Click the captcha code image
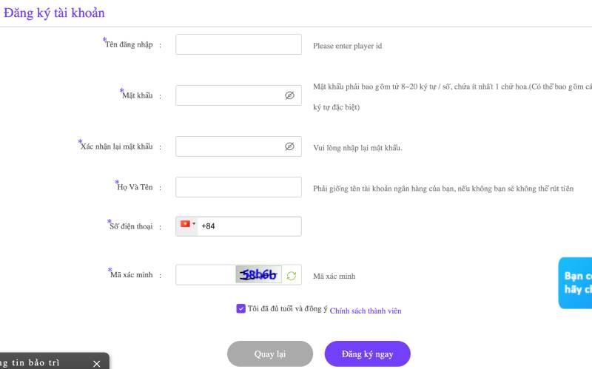The width and height of the screenshot is (592, 369). [258, 275]
